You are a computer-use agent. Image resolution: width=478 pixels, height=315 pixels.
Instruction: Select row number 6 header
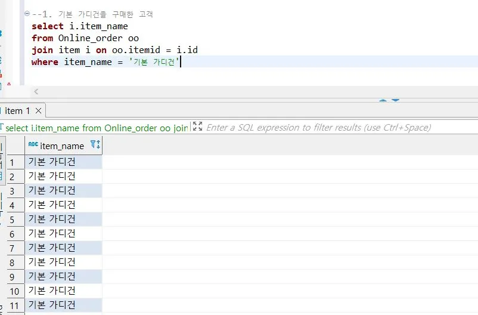coord(15,234)
